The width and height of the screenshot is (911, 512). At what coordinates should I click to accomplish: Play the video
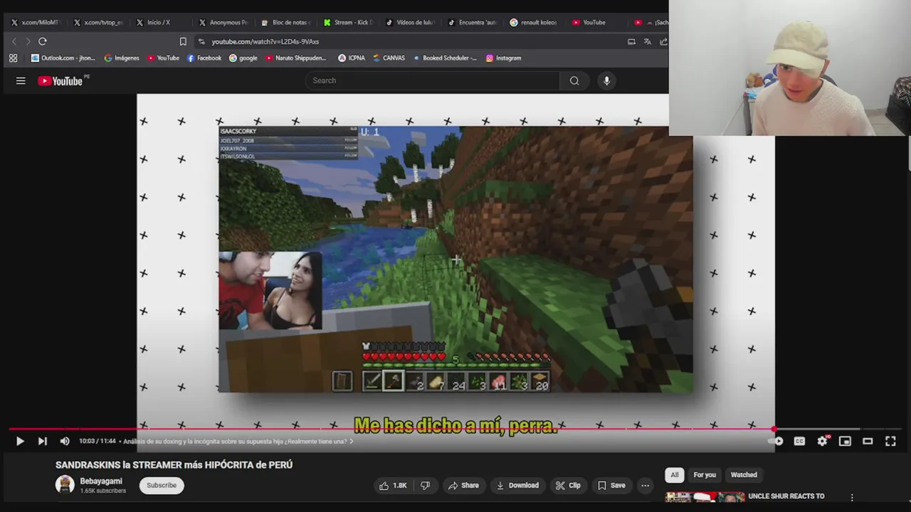coord(20,442)
